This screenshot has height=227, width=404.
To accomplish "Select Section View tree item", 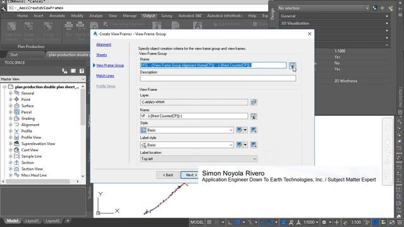I will (32, 169).
